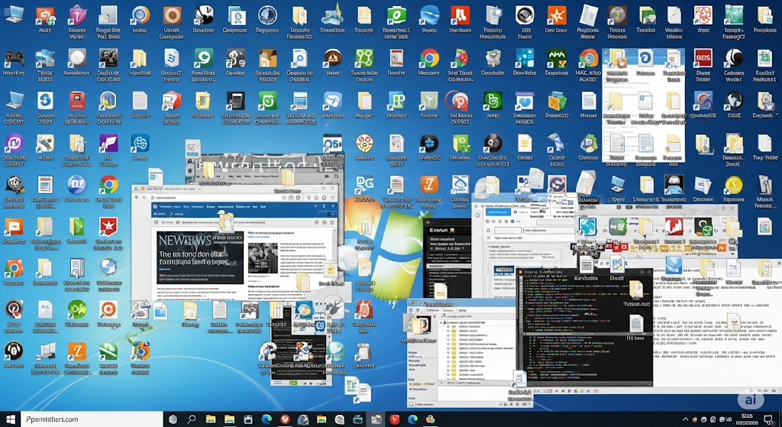Open the green swirl C app shortcut
The height and width of the screenshot is (427, 782).
pyautogui.click(x=203, y=58)
